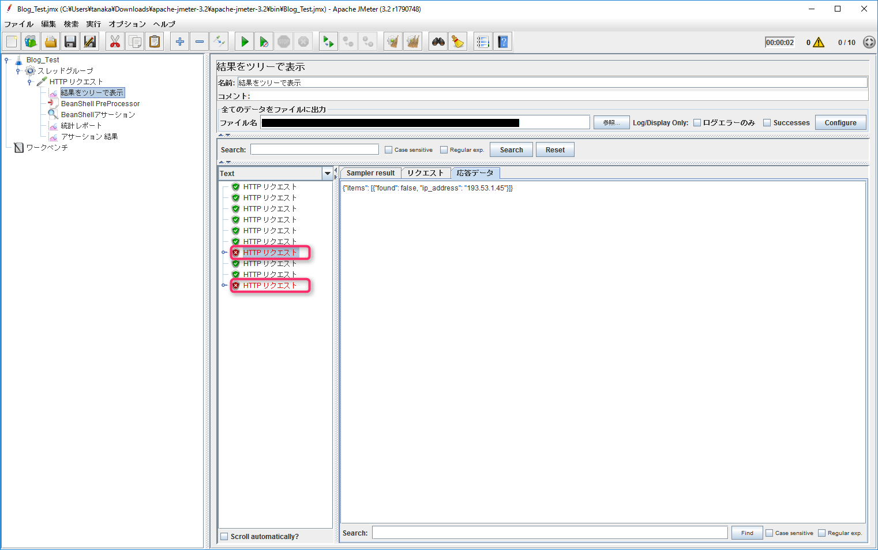Expand the first failed HTTP リクエスト result
Viewport: 878px width, 550px height.
224,252
